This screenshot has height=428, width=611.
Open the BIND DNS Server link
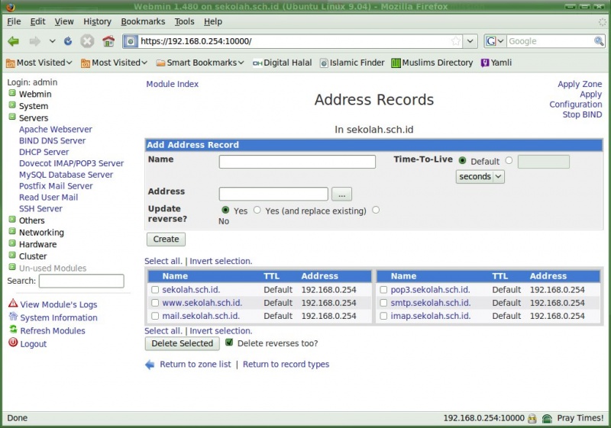tap(52, 140)
